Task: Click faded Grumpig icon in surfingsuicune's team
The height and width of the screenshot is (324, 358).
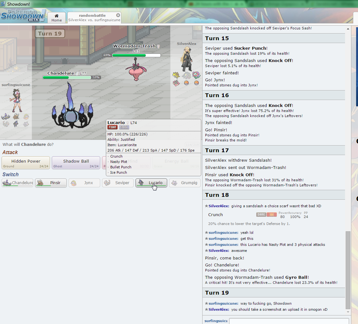Action: 26,124
